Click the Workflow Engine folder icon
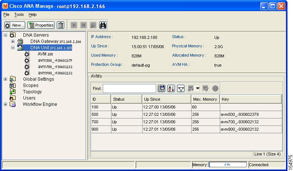This screenshot has width=293, height=171. coord(13,104)
